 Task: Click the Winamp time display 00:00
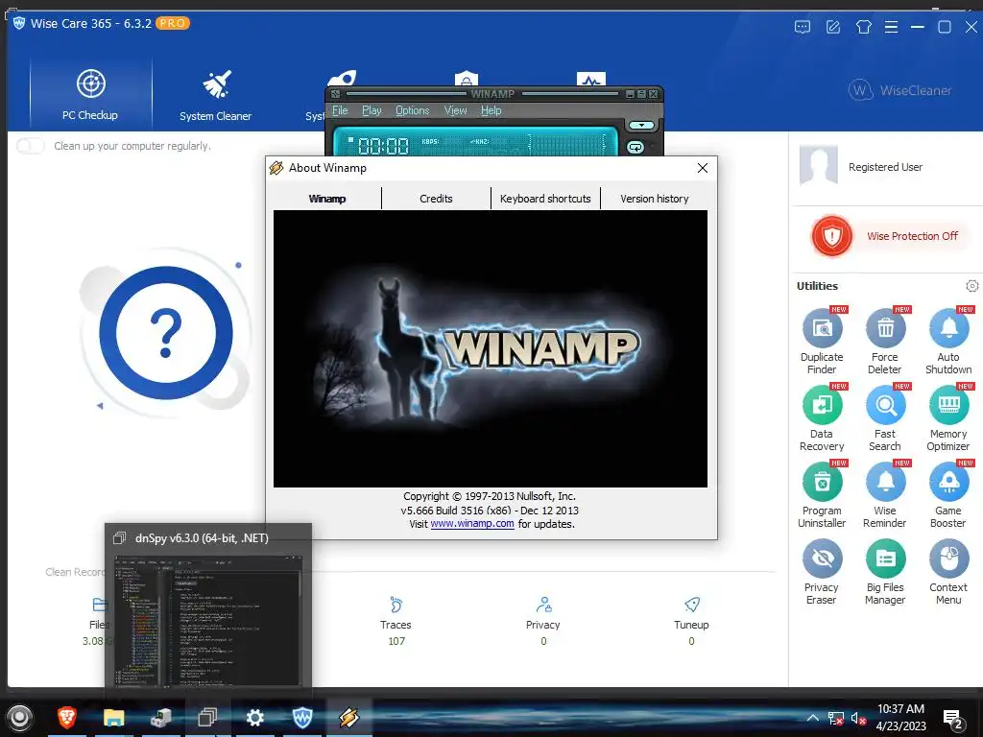[383, 146]
